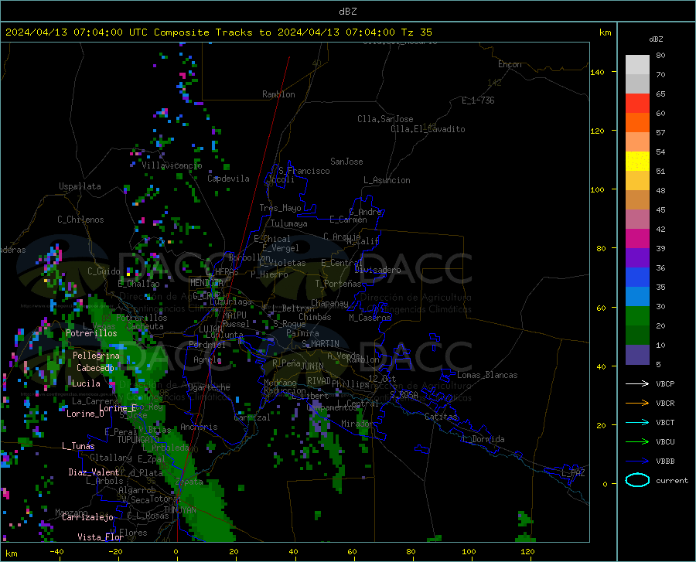Click the 'Tres_Mayo' map label

pos(280,208)
